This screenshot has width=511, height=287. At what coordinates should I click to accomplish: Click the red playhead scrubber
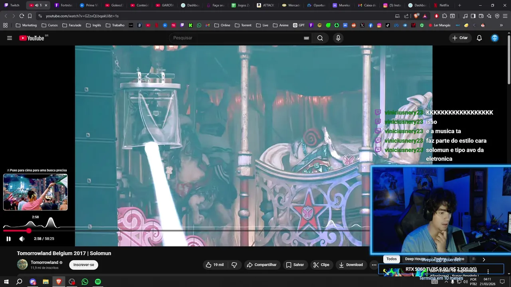point(29,231)
